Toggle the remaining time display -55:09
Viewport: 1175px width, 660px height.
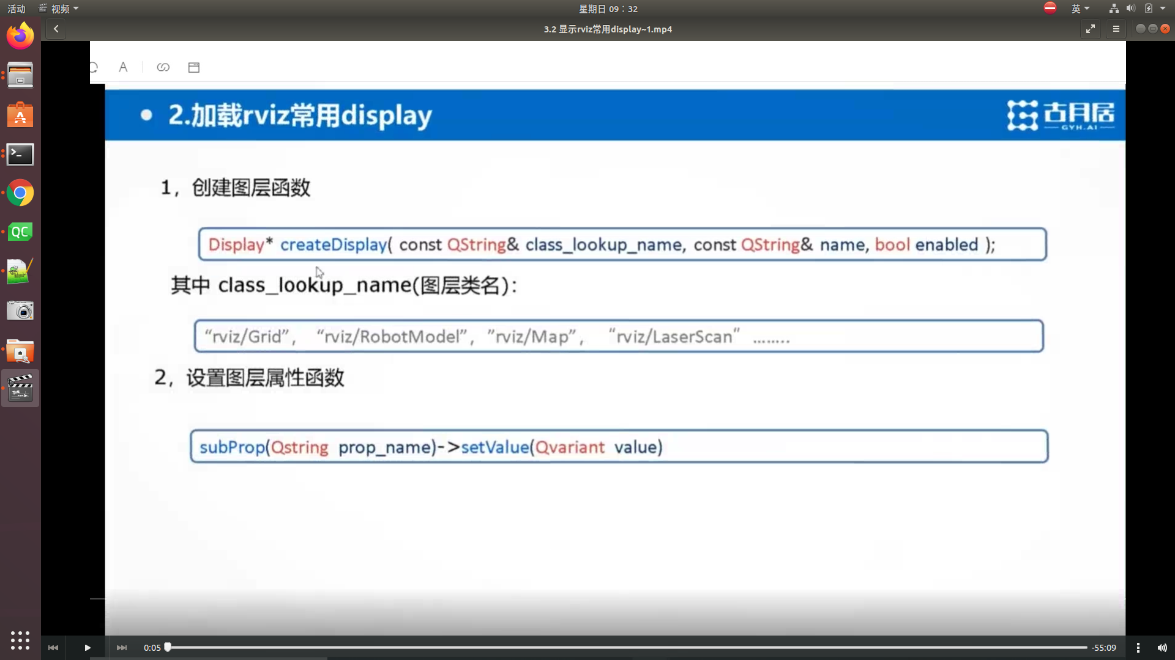pos(1104,648)
